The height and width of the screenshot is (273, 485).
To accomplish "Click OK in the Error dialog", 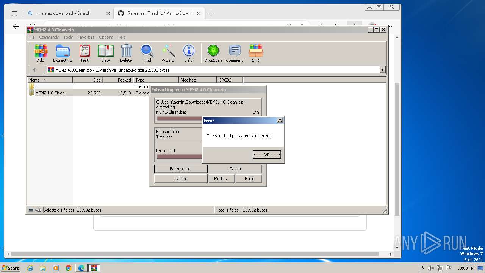I will click(x=267, y=154).
